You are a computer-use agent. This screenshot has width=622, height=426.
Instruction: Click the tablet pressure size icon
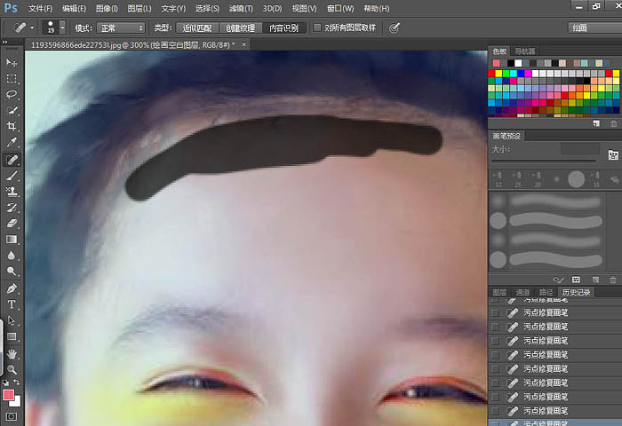point(394,28)
